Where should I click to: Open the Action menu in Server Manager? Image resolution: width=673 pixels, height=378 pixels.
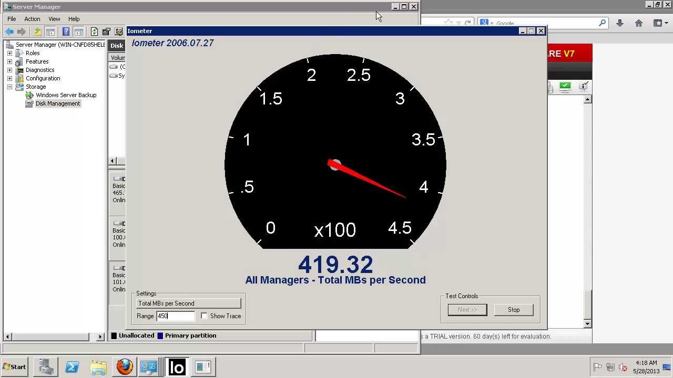[x=32, y=19]
